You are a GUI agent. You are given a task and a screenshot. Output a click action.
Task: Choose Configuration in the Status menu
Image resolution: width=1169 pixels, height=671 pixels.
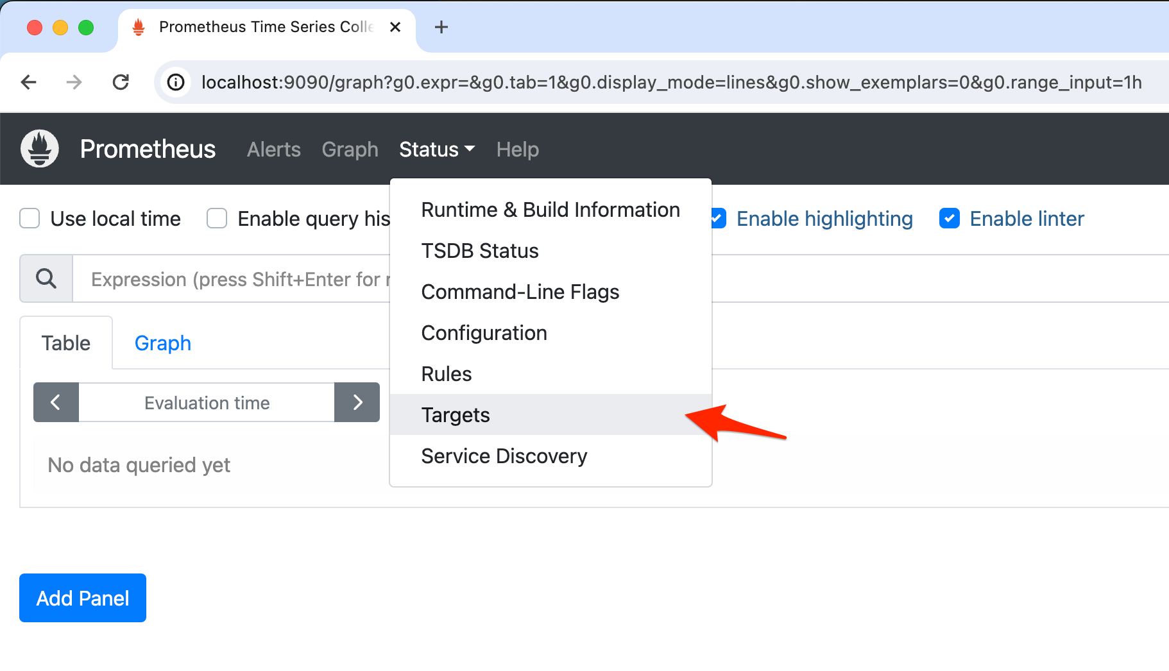tap(550, 333)
